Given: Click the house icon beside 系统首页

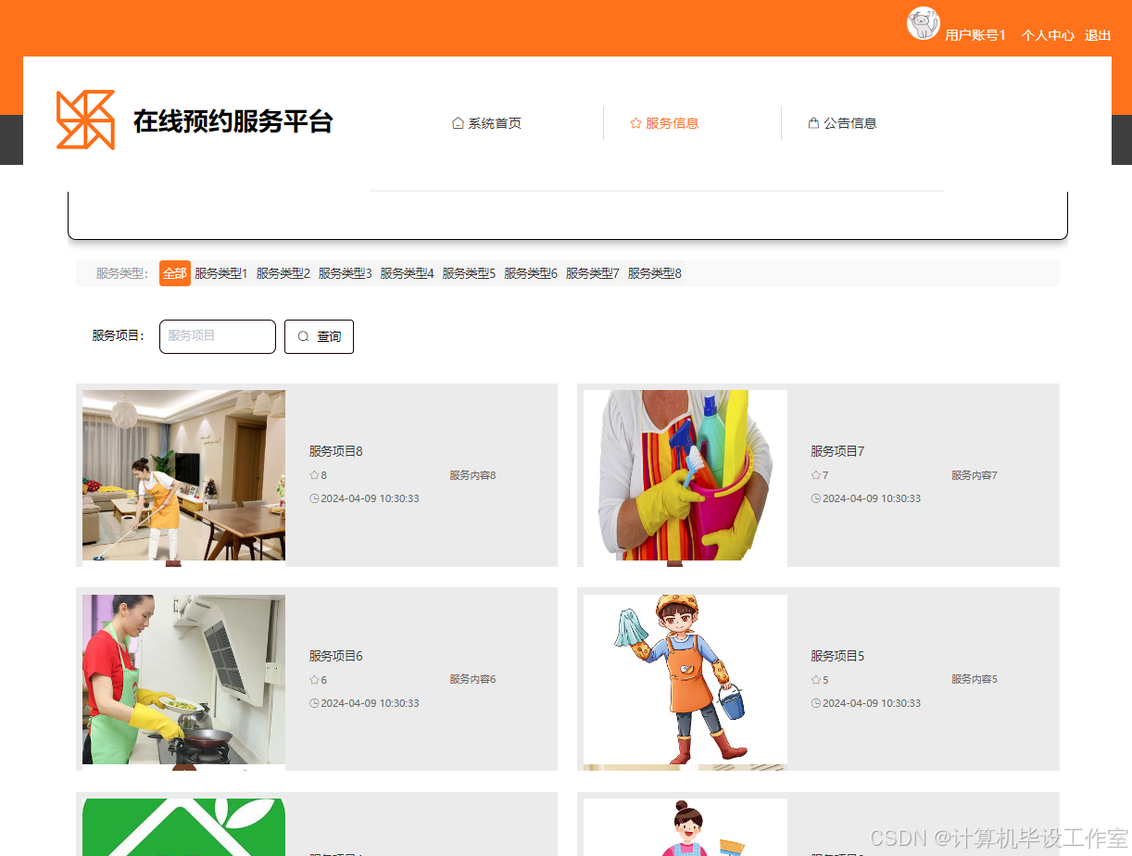Looking at the screenshot, I should pos(458,123).
